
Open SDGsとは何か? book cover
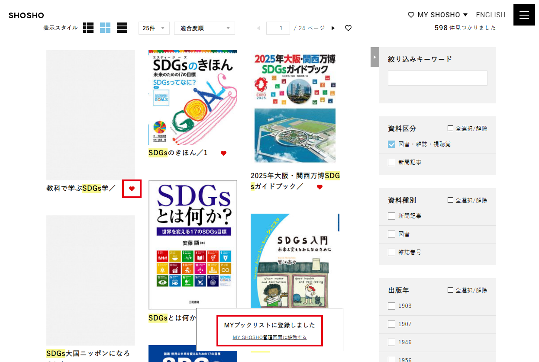pyautogui.click(x=193, y=245)
